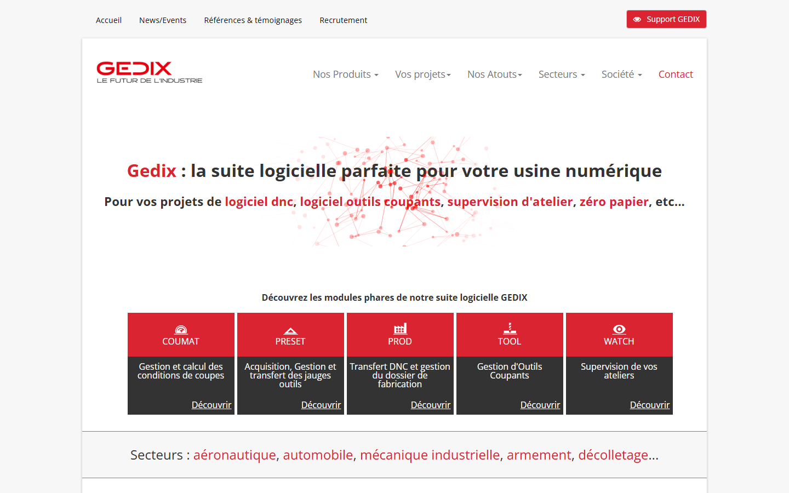Follow the logiciel outils coupants link
789x493 pixels.
370,202
